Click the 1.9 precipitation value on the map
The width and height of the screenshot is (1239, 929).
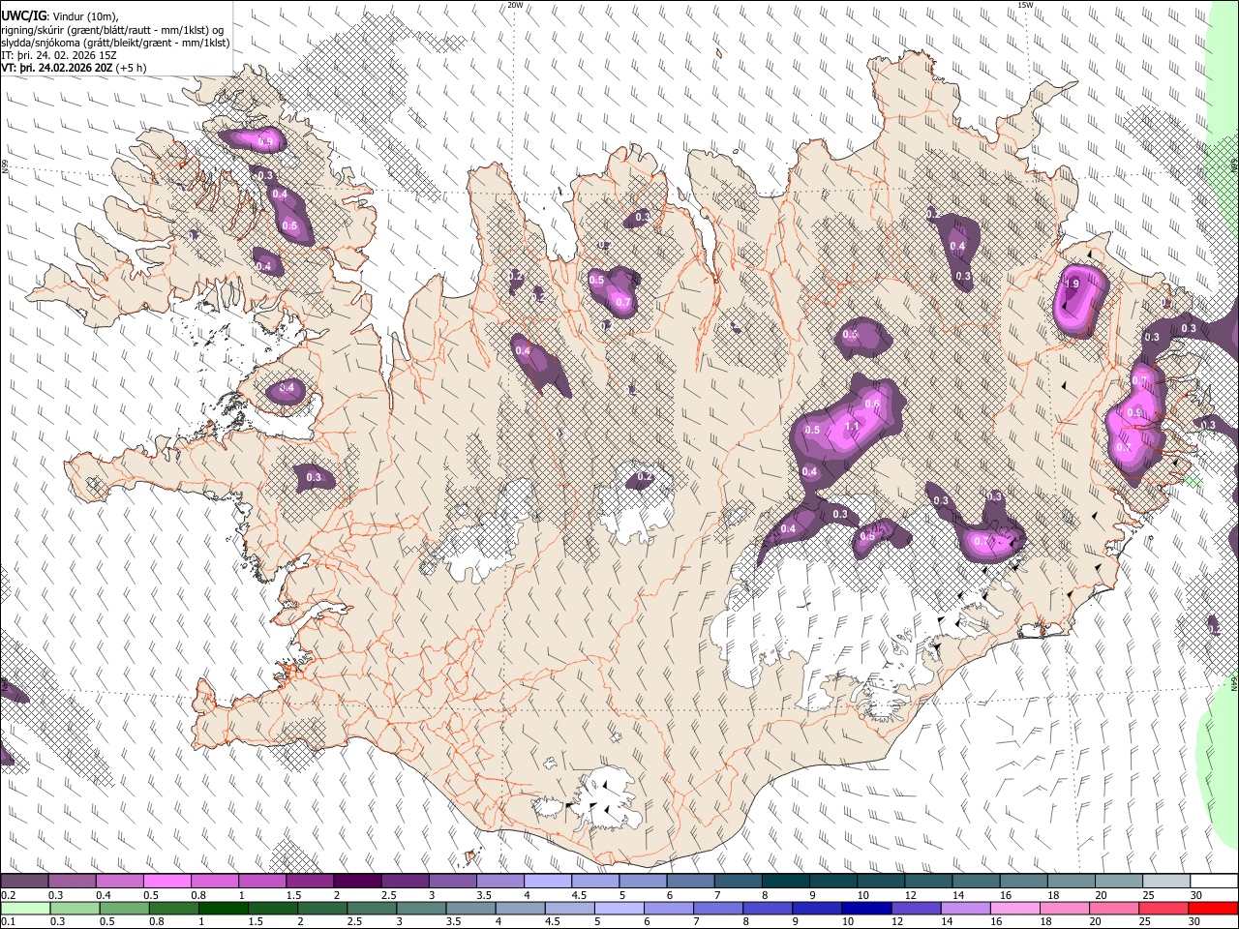(x=1071, y=285)
